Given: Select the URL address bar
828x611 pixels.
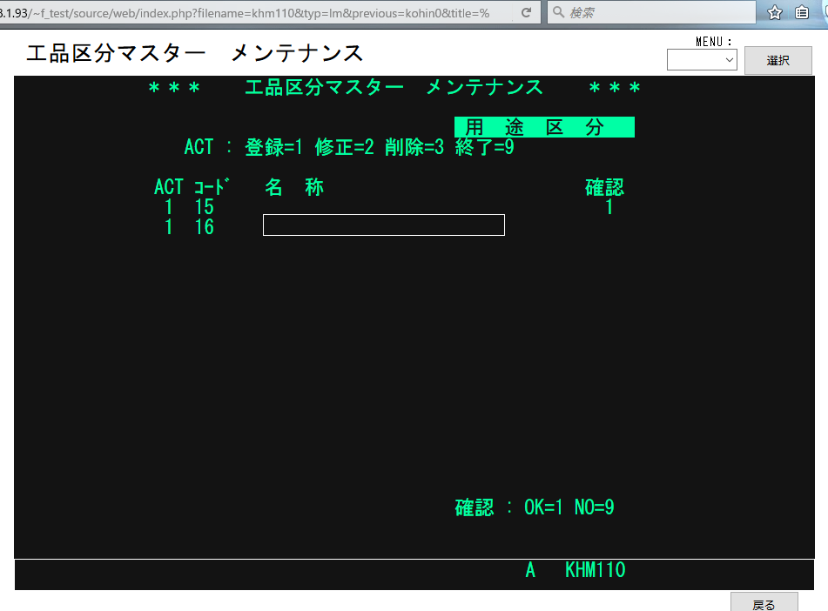Looking at the screenshot, I should pos(252,13).
